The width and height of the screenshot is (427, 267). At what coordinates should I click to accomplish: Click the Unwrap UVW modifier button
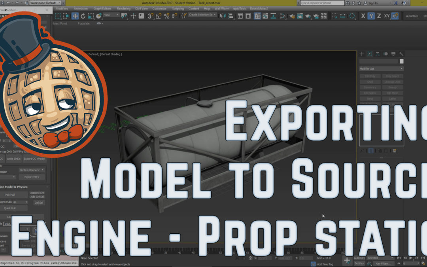(393, 82)
